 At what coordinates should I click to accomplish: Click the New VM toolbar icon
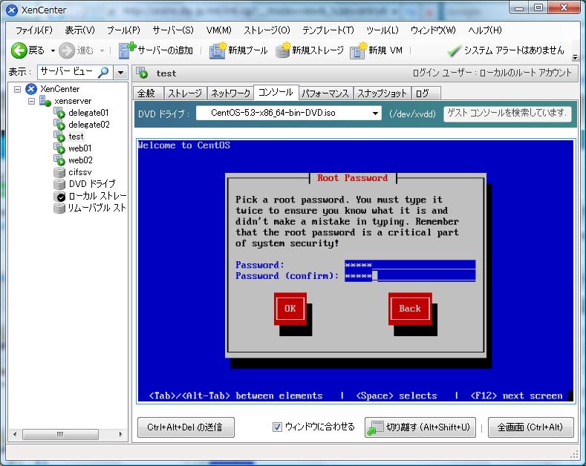tap(359, 50)
